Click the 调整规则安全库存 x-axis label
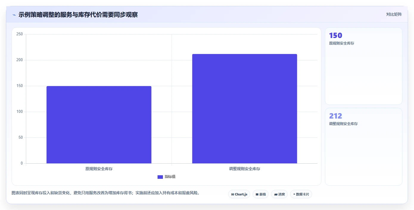 [245, 169]
